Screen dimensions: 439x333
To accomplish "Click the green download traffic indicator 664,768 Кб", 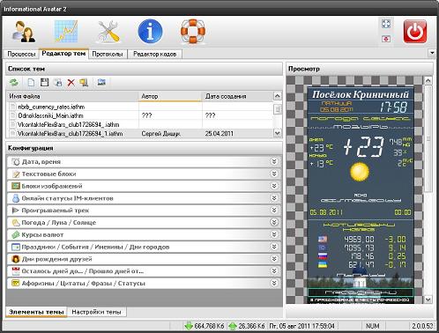I will point(205,326).
